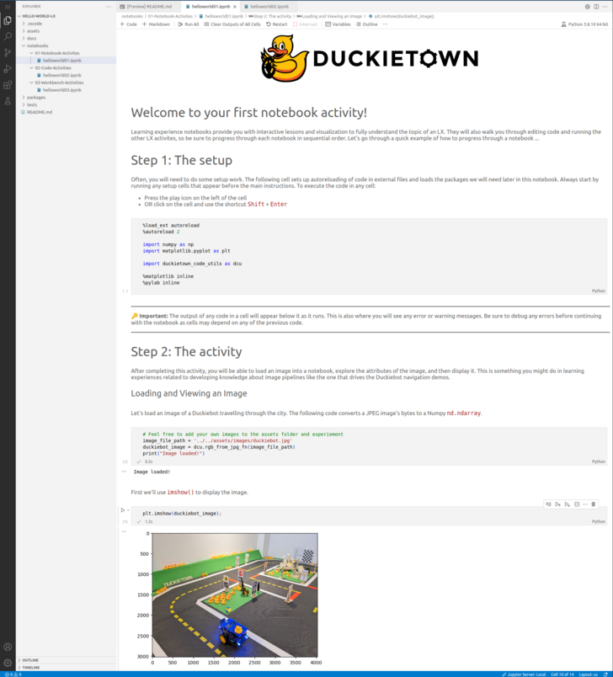Open the Source Control view

coord(8,52)
